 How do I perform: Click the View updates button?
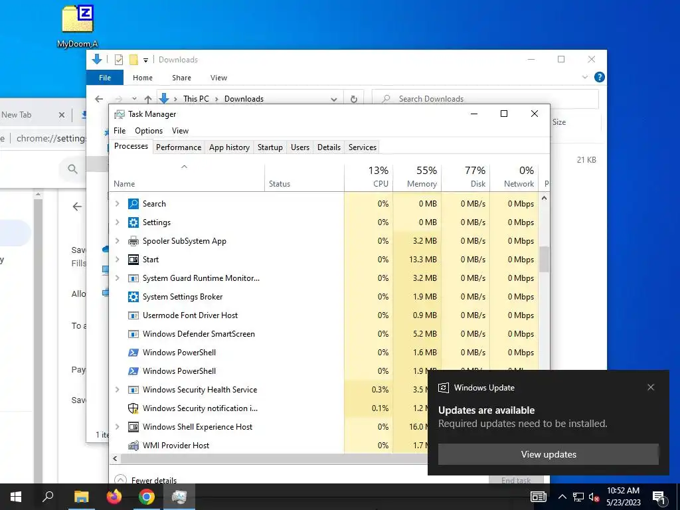pos(548,454)
